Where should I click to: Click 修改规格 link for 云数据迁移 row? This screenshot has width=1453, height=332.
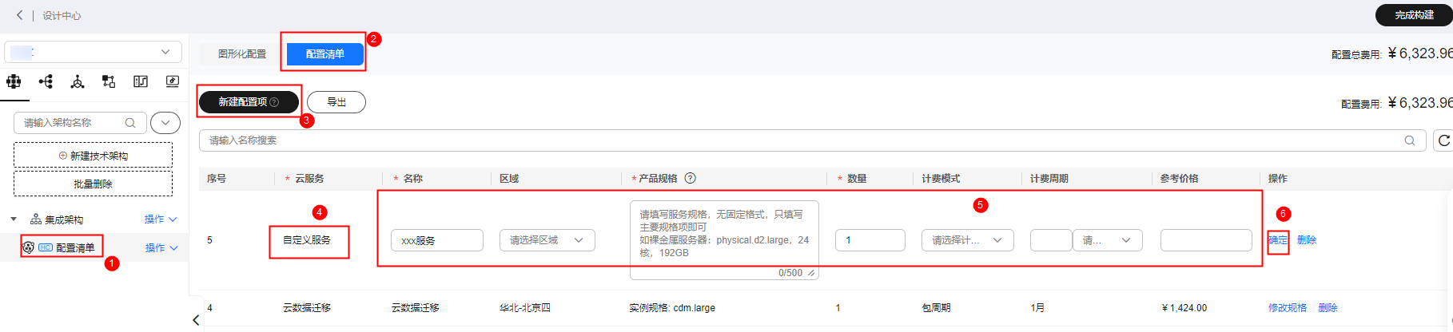point(1287,308)
